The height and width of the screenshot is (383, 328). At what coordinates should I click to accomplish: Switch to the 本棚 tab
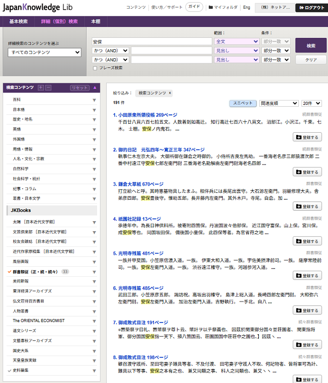tap(96, 21)
